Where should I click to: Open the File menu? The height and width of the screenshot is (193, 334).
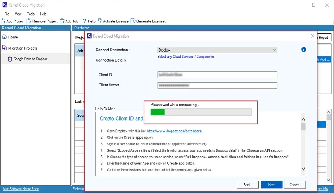point(7,14)
